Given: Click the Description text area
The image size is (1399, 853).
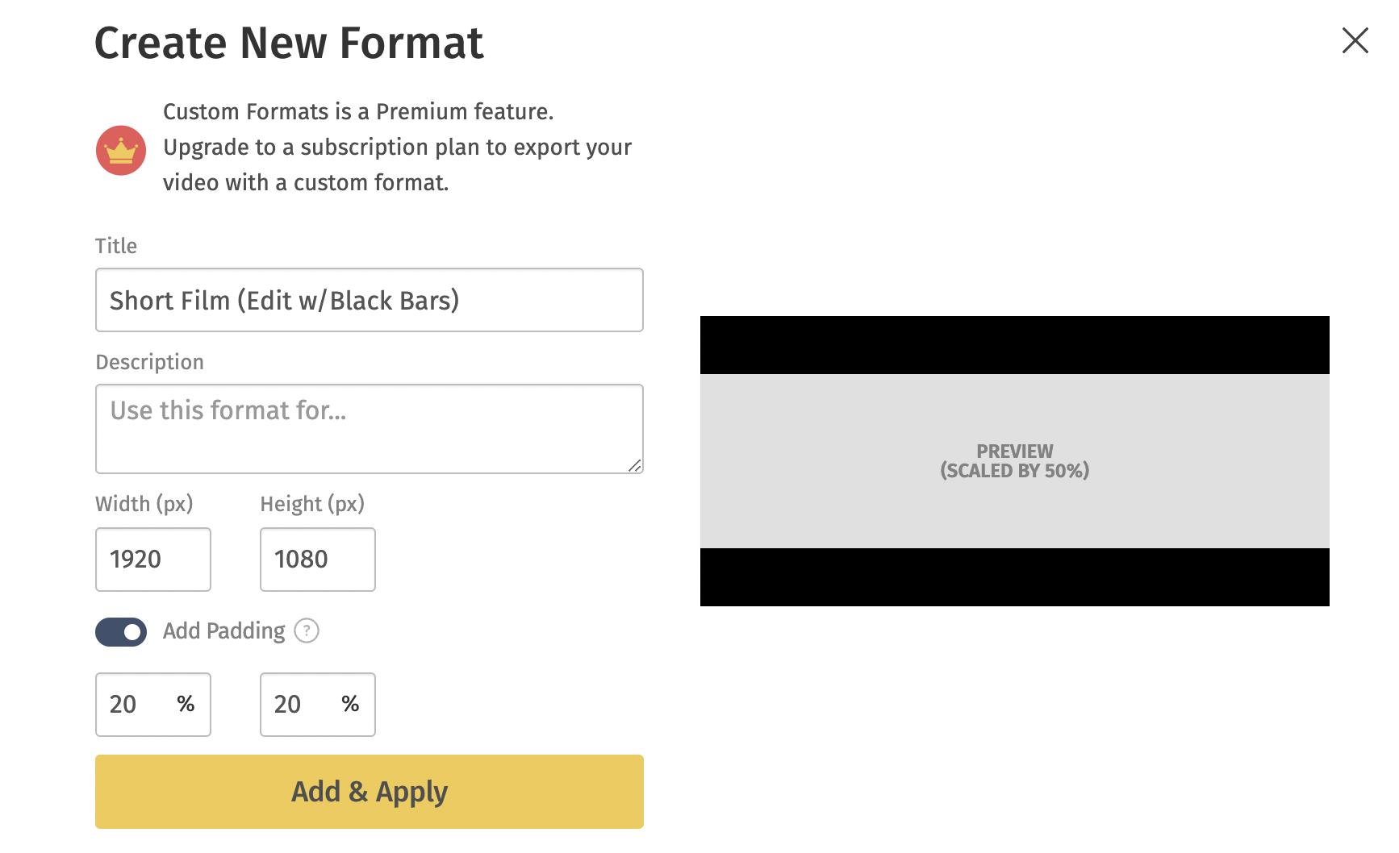Looking at the screenshot, I should (x=370, y=429).
